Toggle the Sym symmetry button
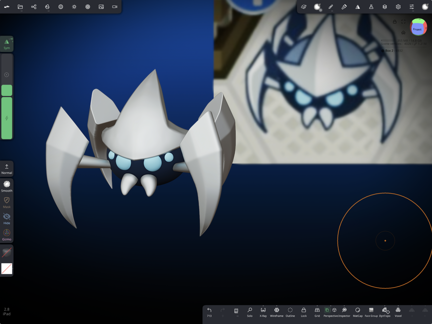The image size is (432, 324). (7, 44)
